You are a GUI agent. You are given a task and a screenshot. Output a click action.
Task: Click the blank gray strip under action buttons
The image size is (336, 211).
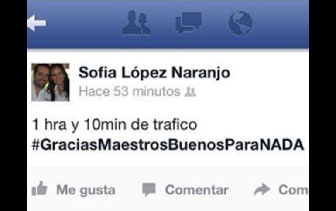click(x=168, y=205)
